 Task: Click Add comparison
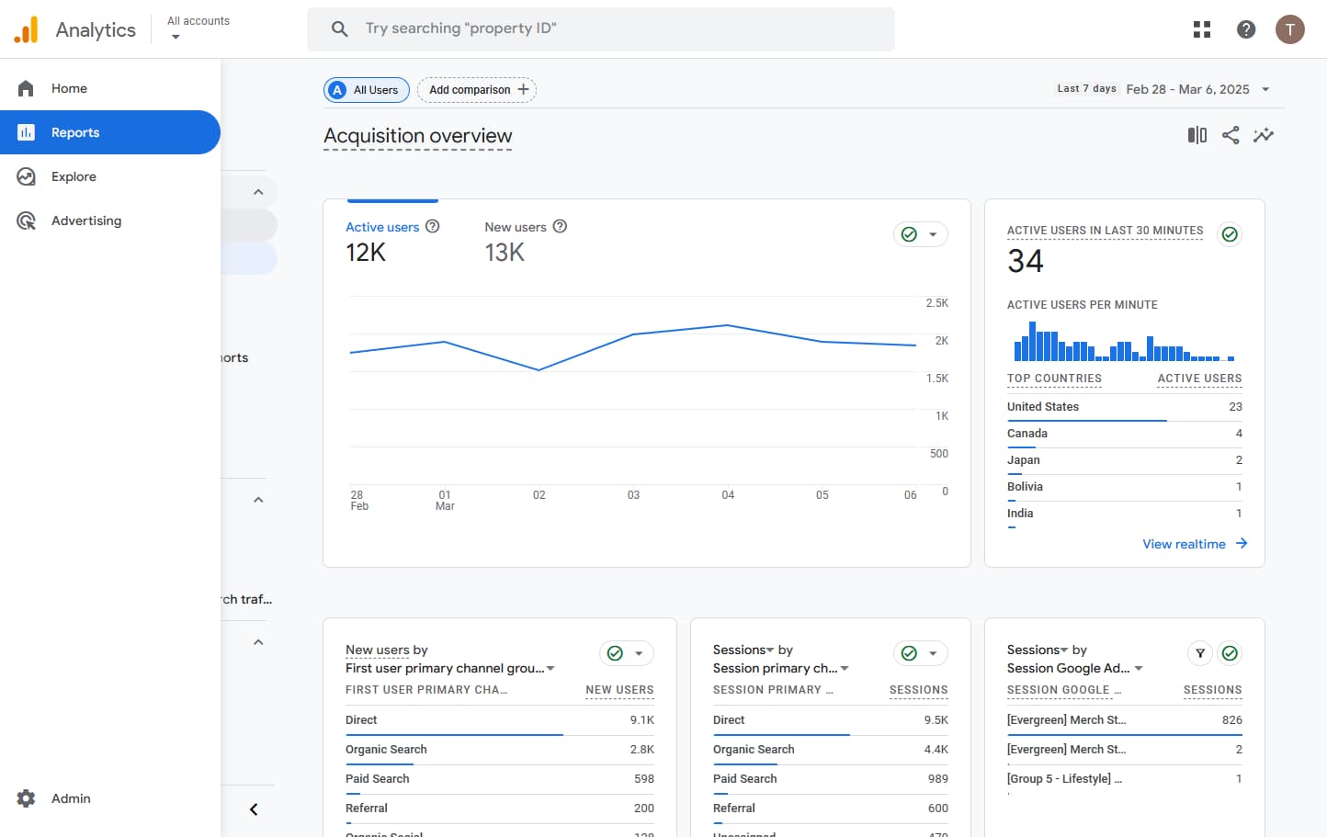[477, 89]
